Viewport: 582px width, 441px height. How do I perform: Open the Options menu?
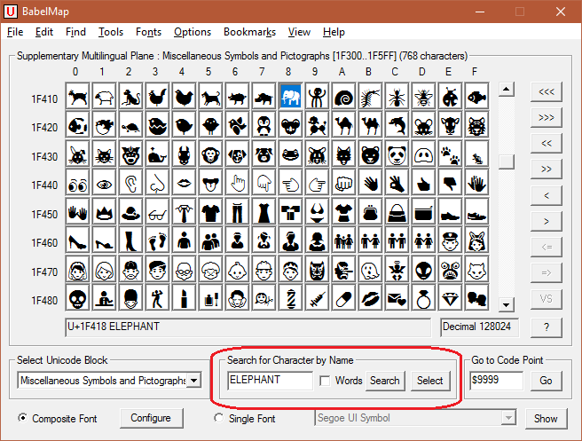(193, 32)
